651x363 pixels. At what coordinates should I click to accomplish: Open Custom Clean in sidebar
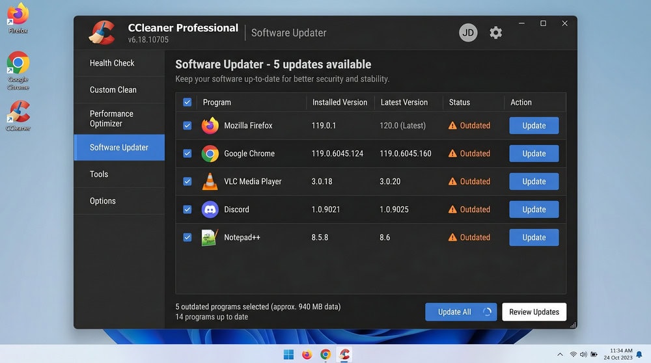[120, 90]
